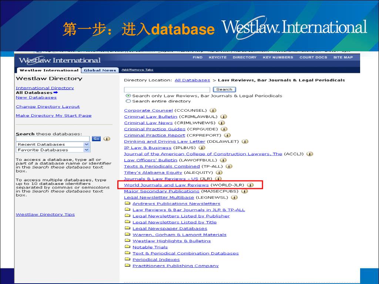Click the Go button
The height and width of the screenshot is (284, 379).
tap(96, 139)
